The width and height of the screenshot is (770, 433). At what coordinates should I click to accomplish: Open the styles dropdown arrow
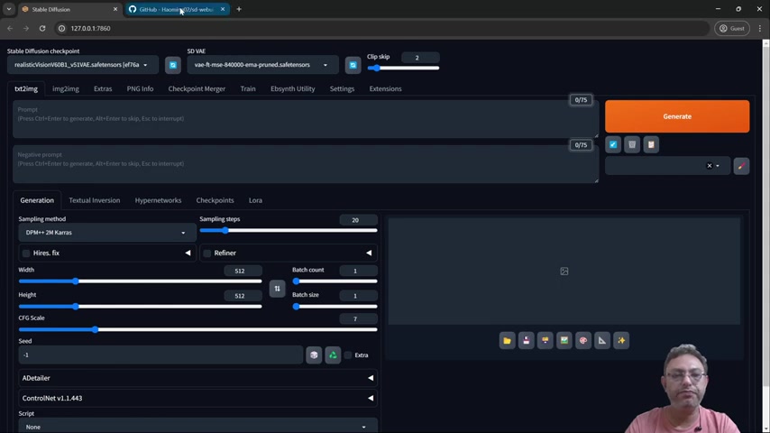(718, 166)
